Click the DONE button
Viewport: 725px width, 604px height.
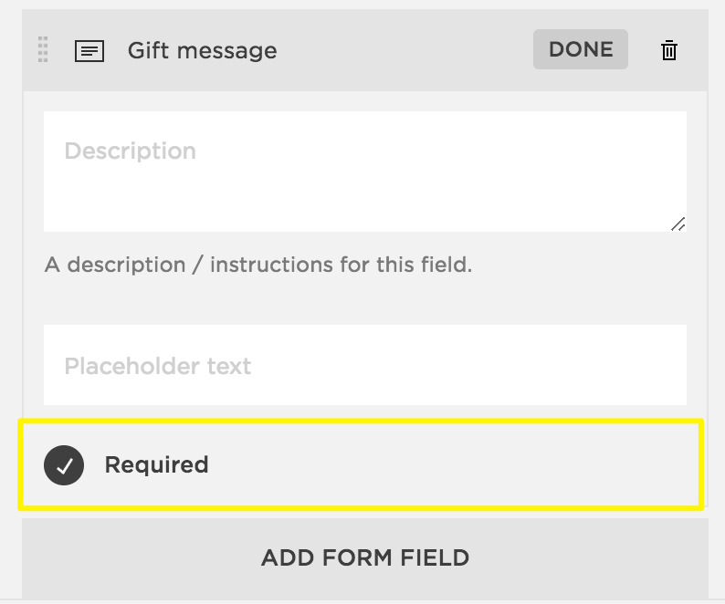coord(581,49)
